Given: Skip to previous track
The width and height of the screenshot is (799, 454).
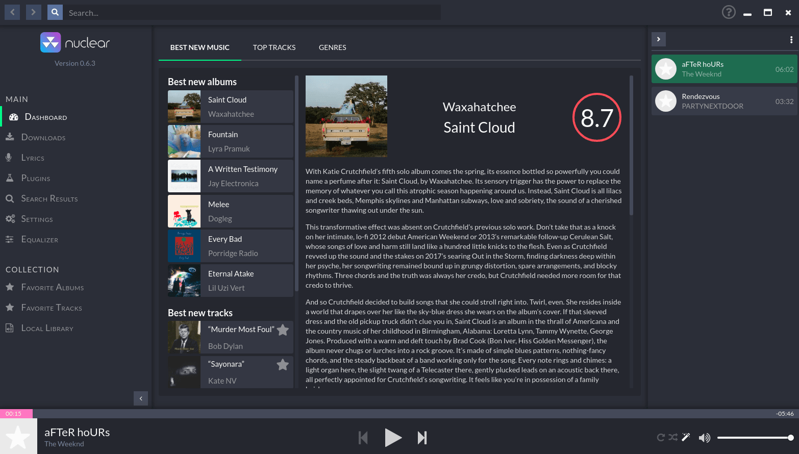Looking at the screenshot, I should tap(363, 438).
